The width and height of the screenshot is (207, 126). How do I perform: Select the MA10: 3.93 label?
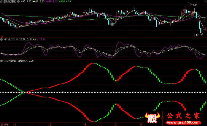38,2
